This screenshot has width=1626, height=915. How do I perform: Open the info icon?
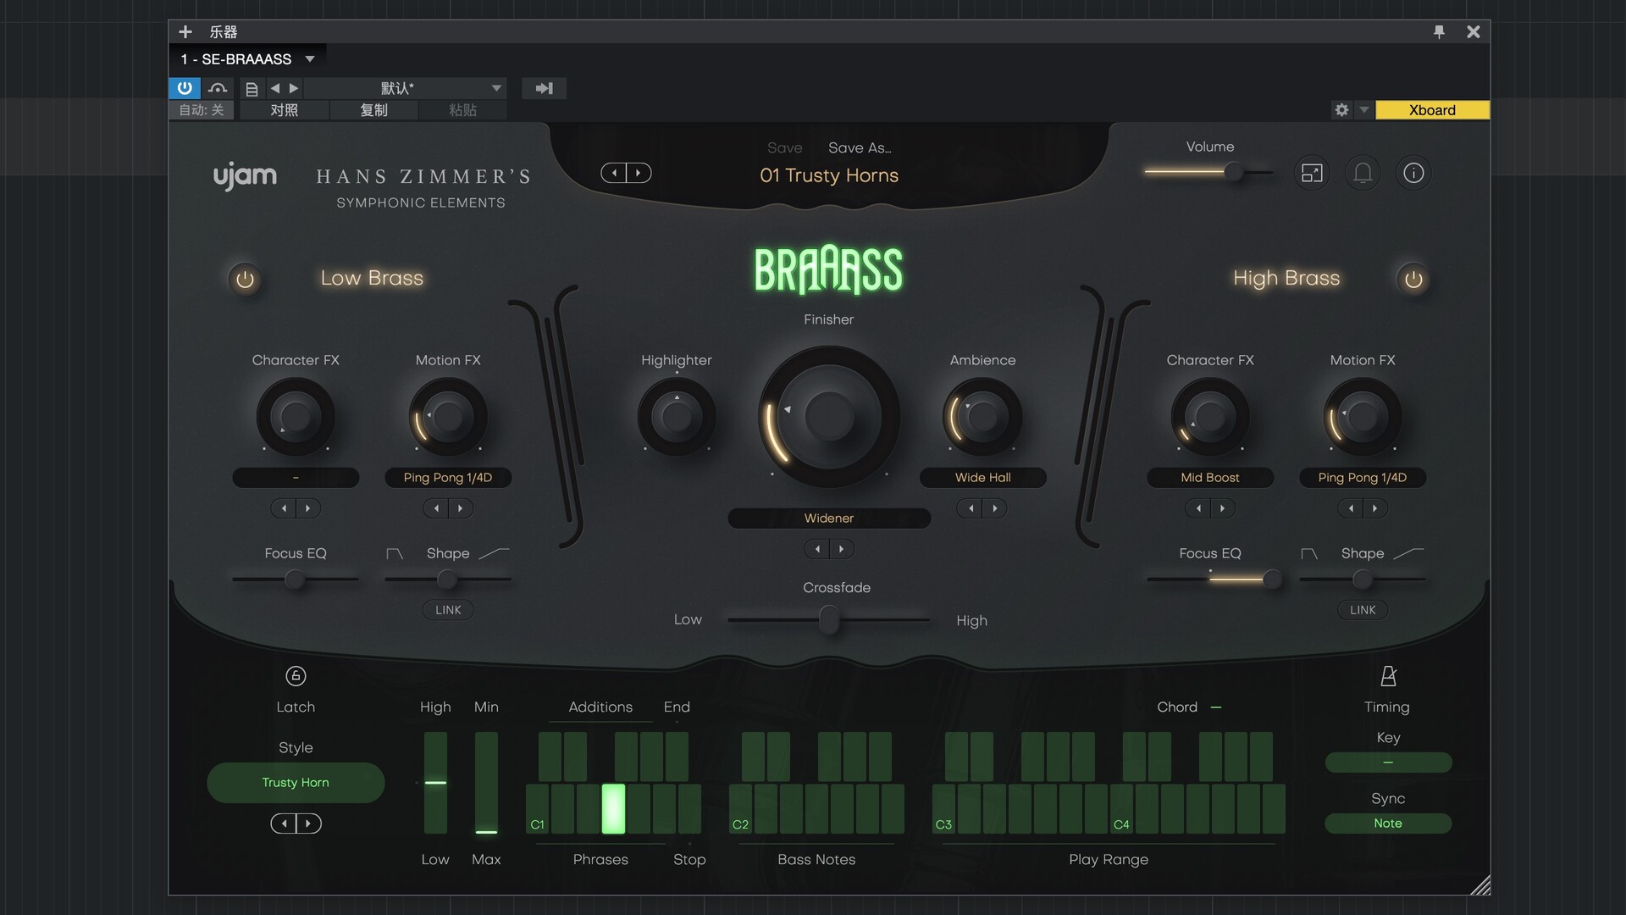[1413, 173]
